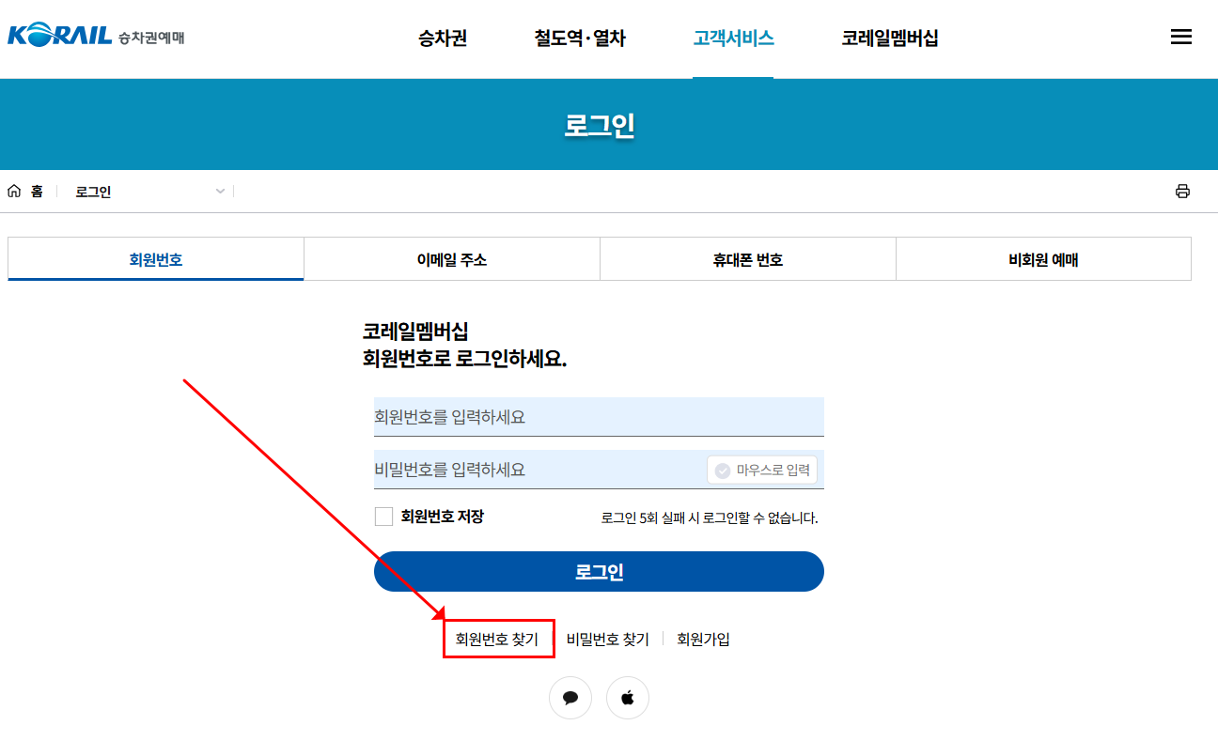Screen dimensions: 1218x741
Task: Click the 회원가입 link
Action: point(703,639)
